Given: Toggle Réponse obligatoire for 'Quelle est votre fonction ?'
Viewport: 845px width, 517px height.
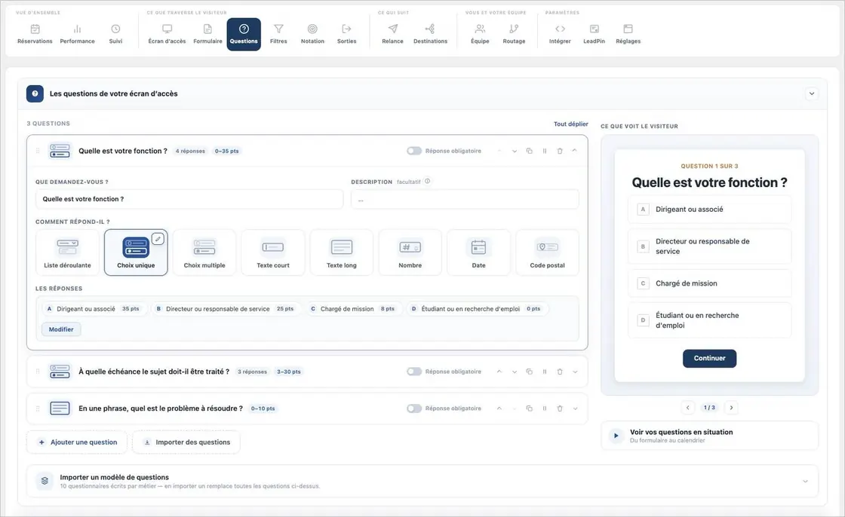Looking at the screenshot, I should 414,151.
